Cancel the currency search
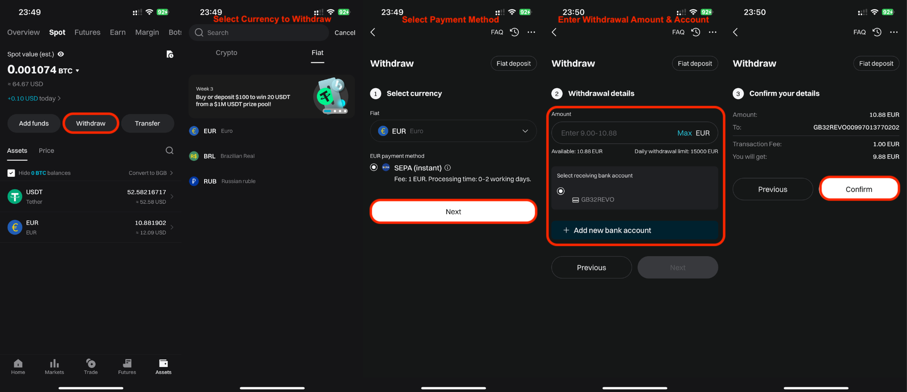907x392 pixels. [x=345, y=33]
